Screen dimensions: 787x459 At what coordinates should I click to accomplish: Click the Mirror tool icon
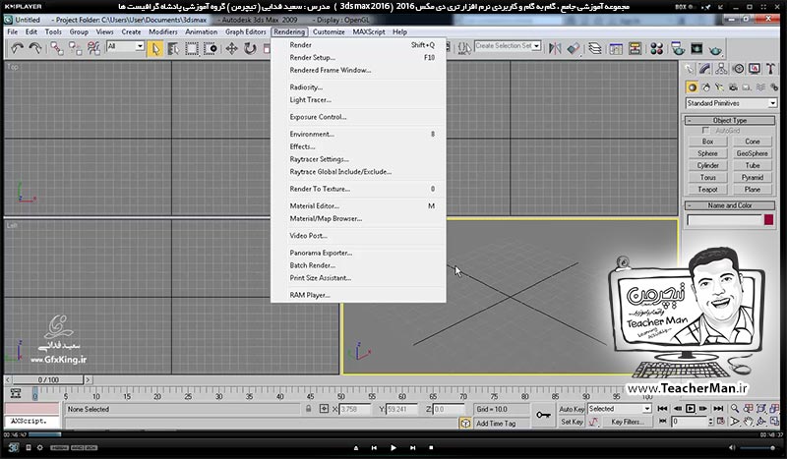coord(555,48)
